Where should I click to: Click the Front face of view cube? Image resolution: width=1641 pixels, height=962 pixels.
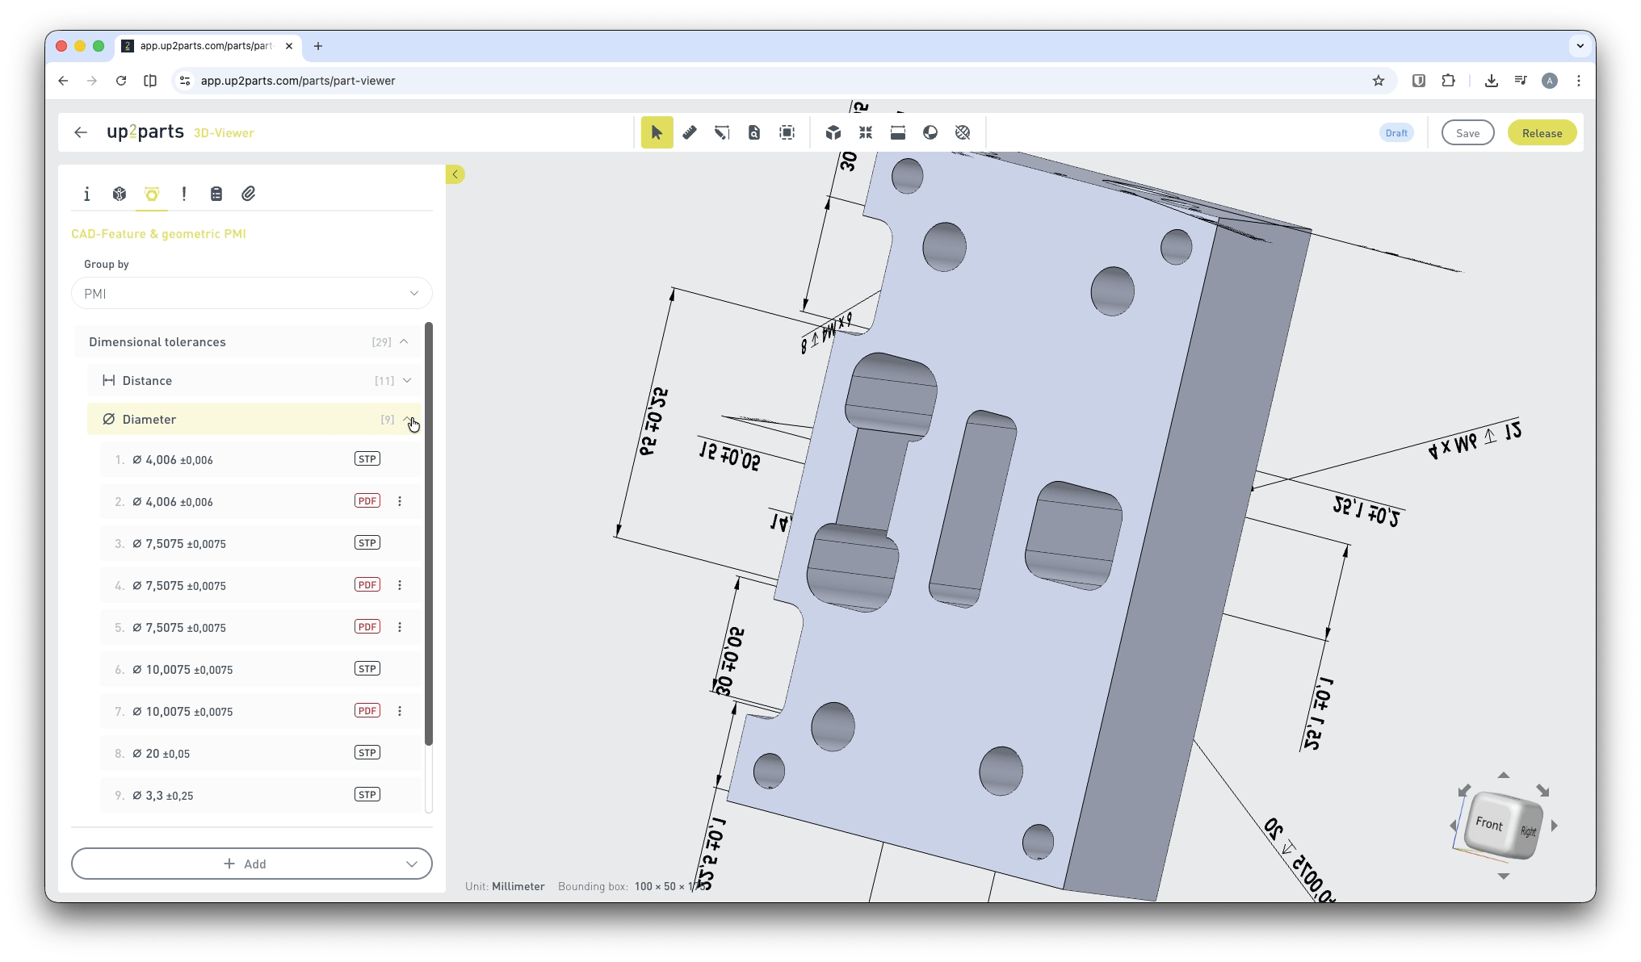click(1488, 824)
